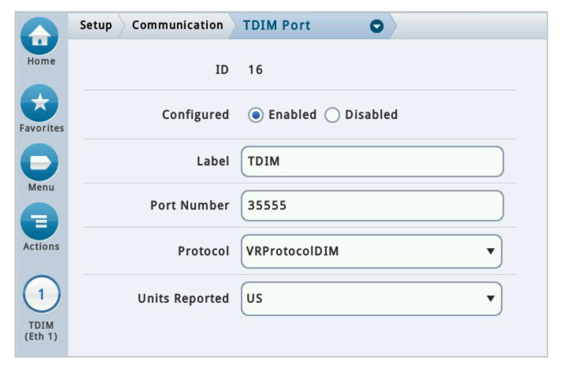Click the arrow on Protocol combo box
This screenshot has width=563, height=373.
pos(490,251)
